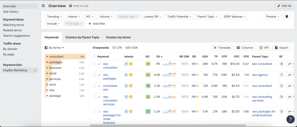The image size is (297, 127).
Task: Click the hamburger menu icon beside Overview
Action: point(43,6)
